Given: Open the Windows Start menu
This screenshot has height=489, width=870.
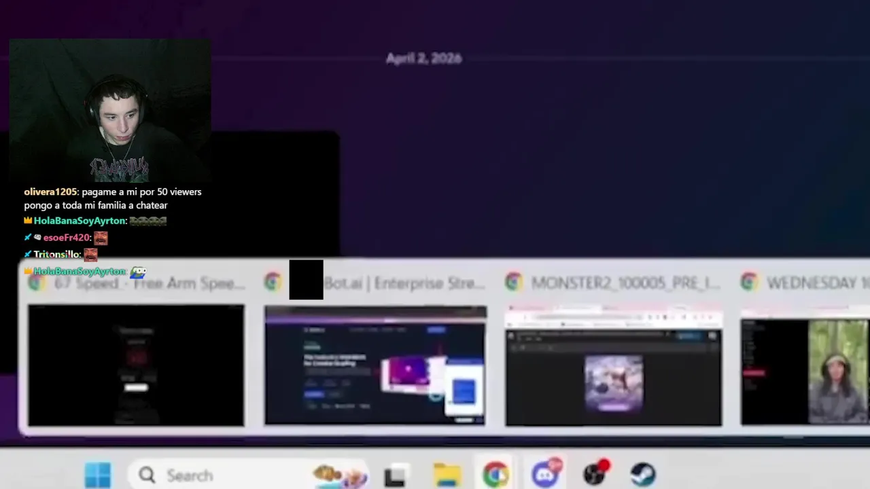Looking at the screenshot, I should (98, 475).
